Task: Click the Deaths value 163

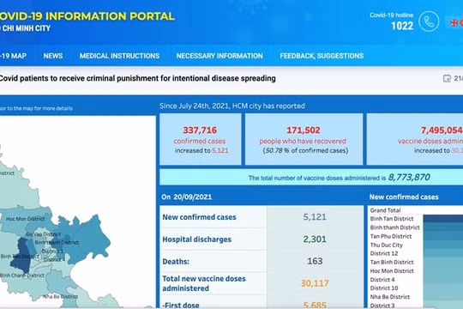Action: pyautogui.click(x=315, y=261)
